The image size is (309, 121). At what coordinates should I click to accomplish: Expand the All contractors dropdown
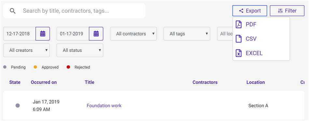[133, 34]
